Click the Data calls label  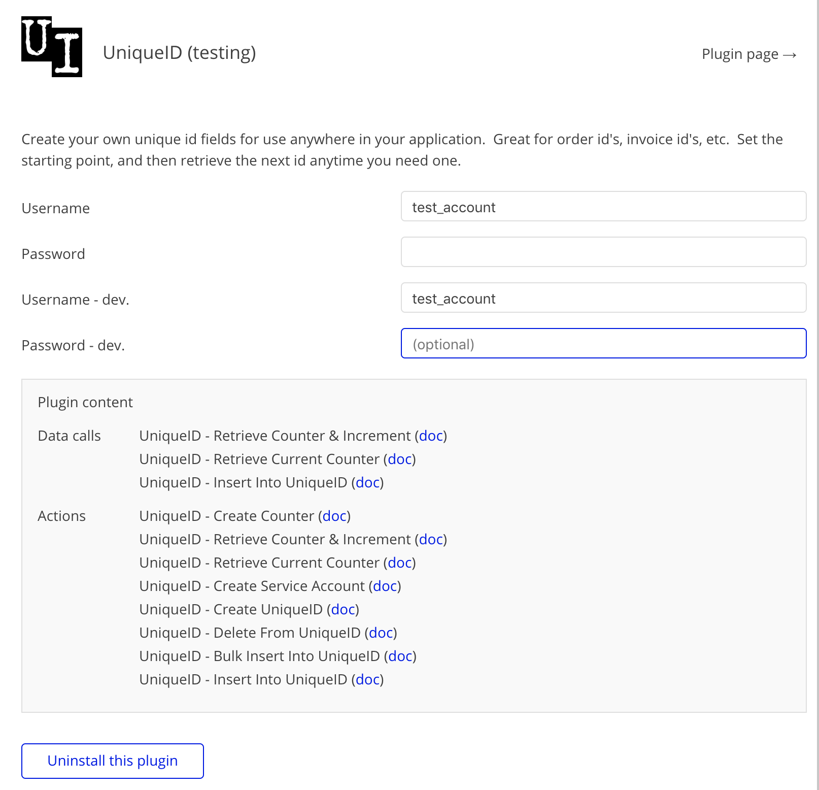[x=70, y=436]
